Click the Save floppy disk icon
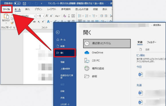Image resolution: width=166 pixels, height=106 pixels. click(24, 3)
